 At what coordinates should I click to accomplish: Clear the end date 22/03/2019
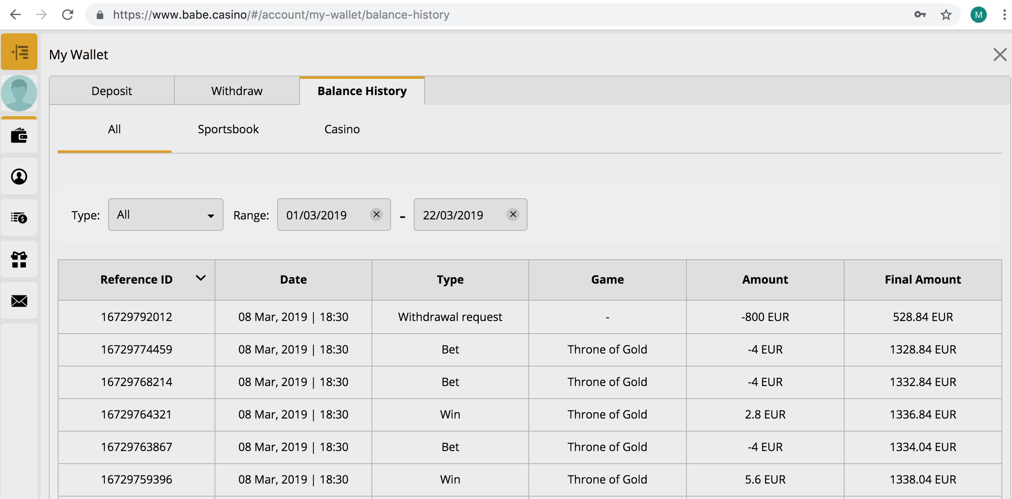click(x=513, y=214)
